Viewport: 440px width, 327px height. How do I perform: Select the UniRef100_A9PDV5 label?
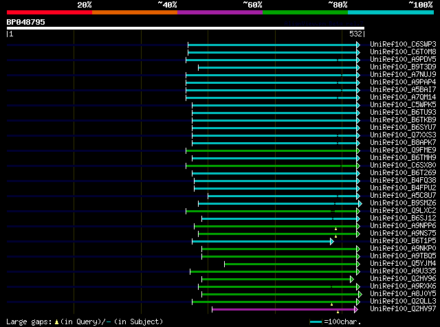[x=403, y=60]
